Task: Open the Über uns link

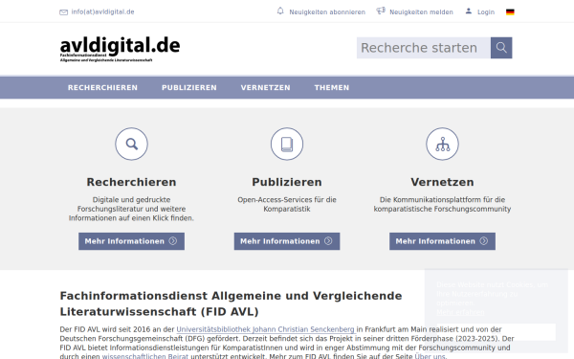Action: [x=430, y=356]
